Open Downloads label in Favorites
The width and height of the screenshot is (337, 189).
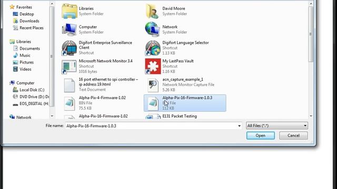point(29,21)
